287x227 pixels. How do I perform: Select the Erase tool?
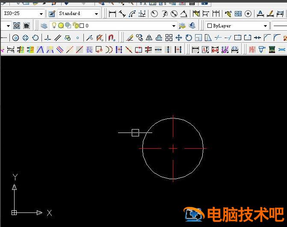coord(130,38)
